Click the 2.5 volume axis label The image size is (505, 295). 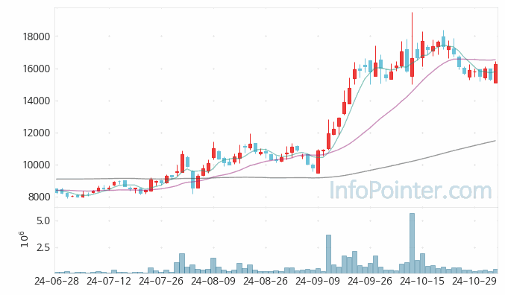(43, 248)
